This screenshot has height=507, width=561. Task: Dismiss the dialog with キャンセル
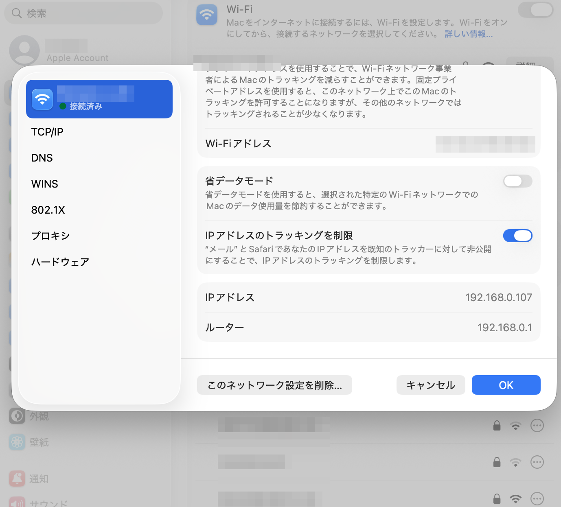pyautogui.click(x=431, y=385)
